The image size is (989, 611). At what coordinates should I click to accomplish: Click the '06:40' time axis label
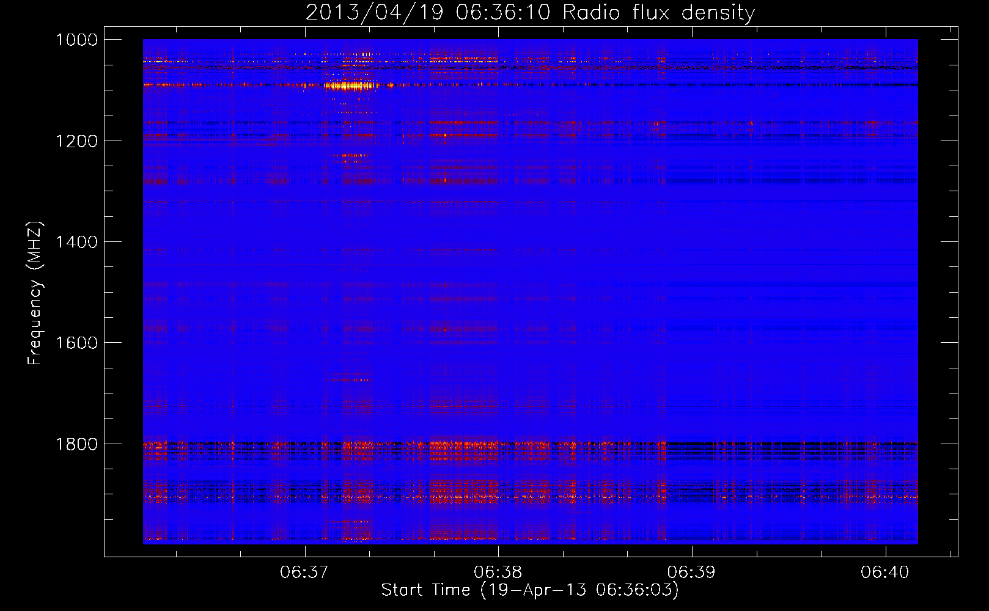click(885, 573)
